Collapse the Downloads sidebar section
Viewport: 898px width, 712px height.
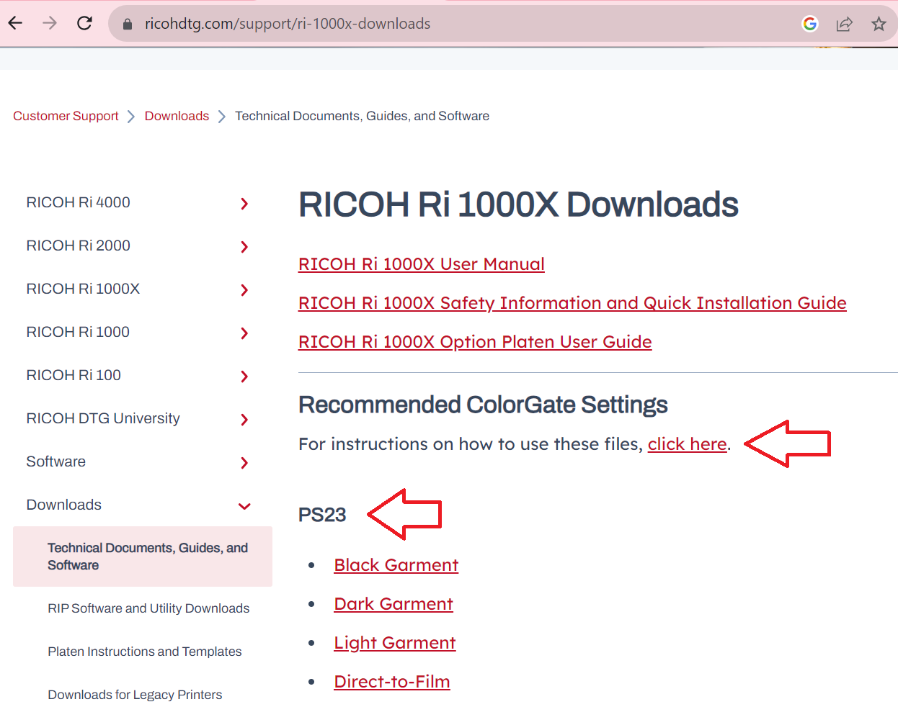pos(244,506)
